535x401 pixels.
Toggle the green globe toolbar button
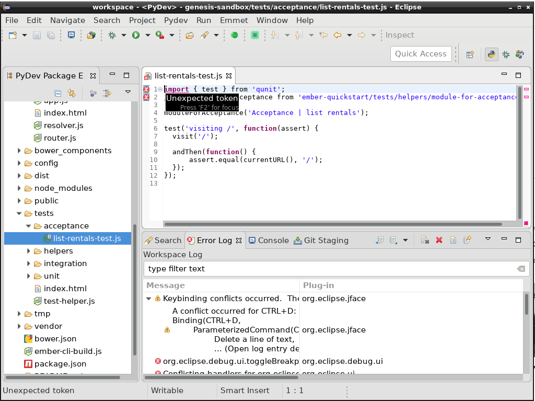[x=235, y=35]
